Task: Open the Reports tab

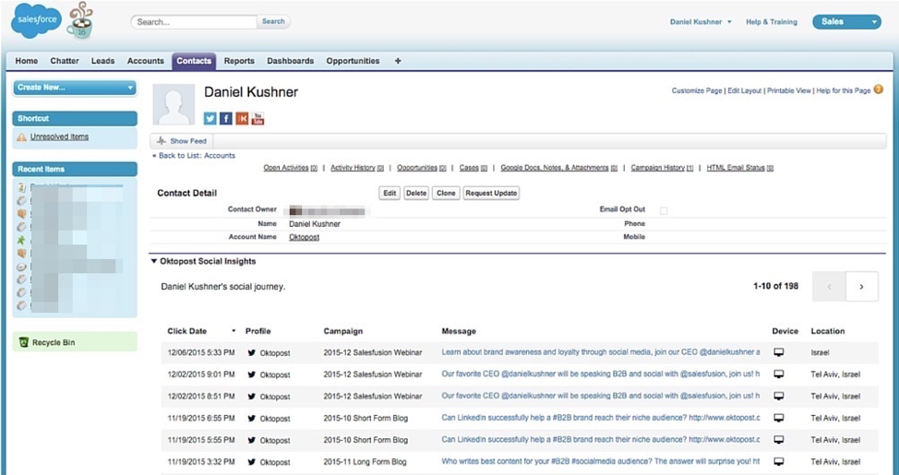Action: point(239,61)
